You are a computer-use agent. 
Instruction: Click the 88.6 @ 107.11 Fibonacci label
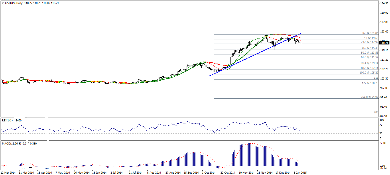click(370, 68)
